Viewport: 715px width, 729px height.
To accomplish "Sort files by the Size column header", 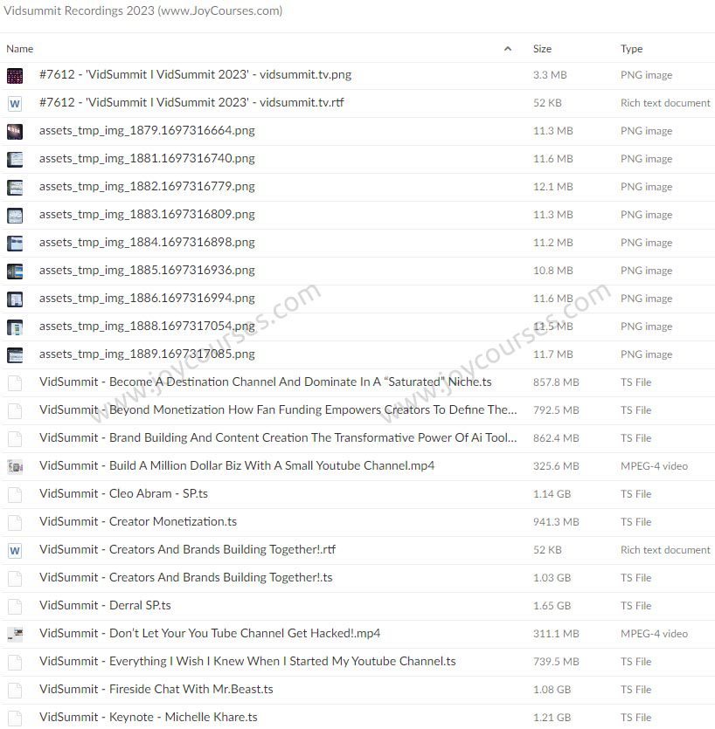I will pos(542,49).
